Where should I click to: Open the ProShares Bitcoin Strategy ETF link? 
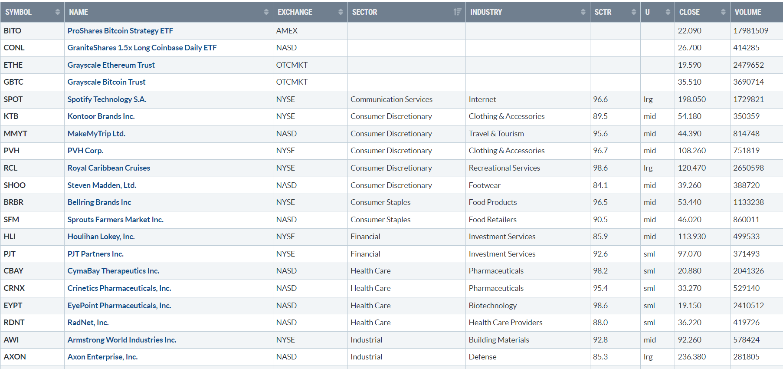click(x=120, y=31)
